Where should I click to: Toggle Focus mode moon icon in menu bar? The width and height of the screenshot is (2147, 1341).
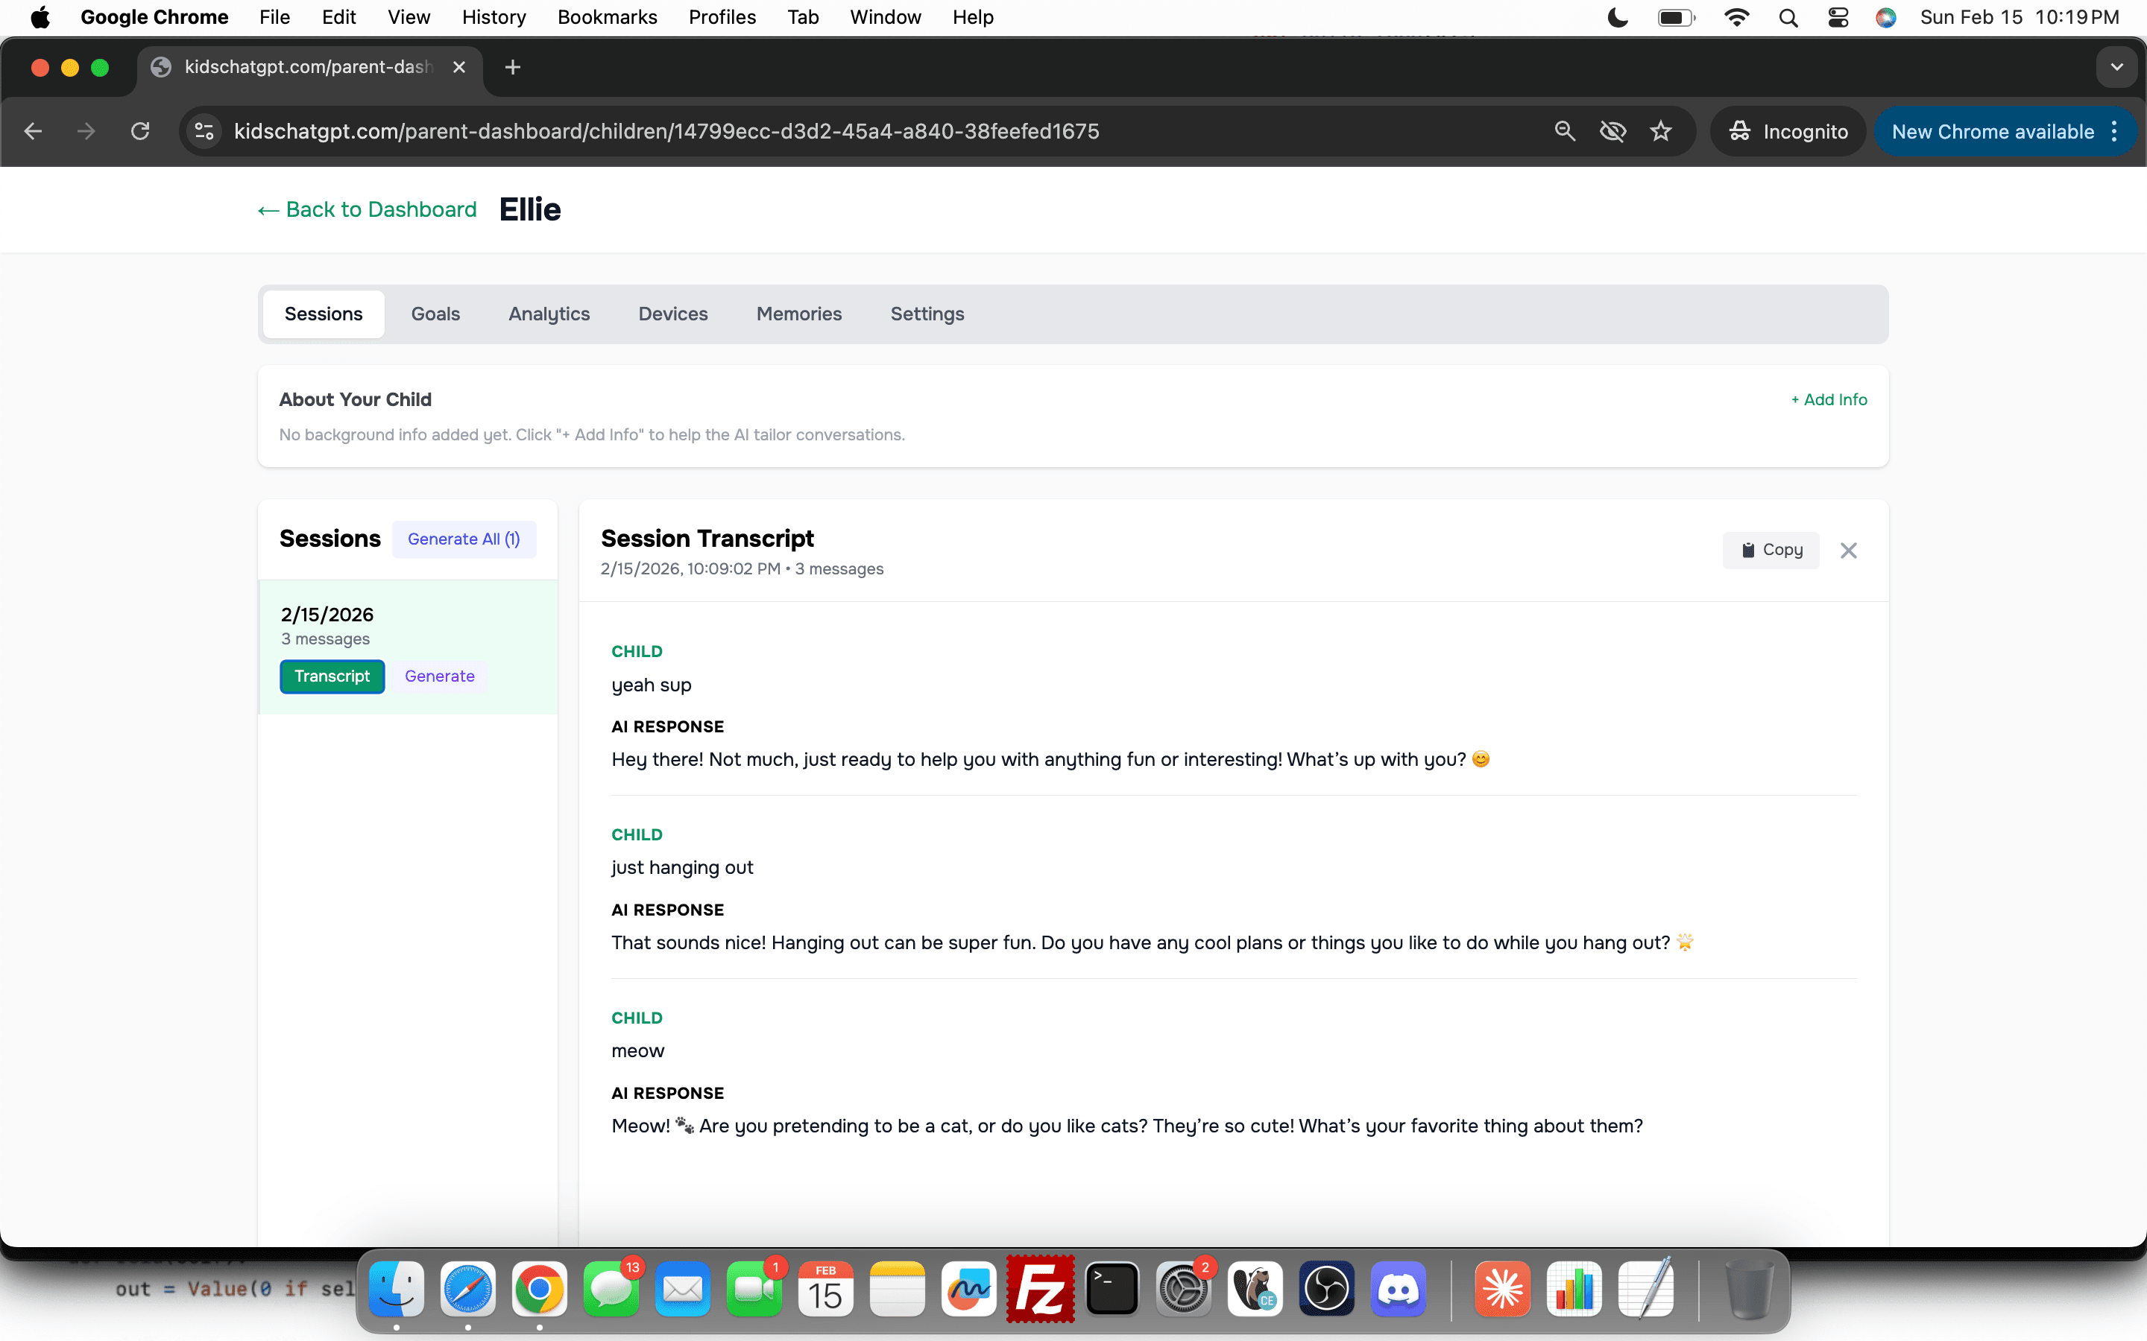pyautogui.click(x=1618, y=18)
